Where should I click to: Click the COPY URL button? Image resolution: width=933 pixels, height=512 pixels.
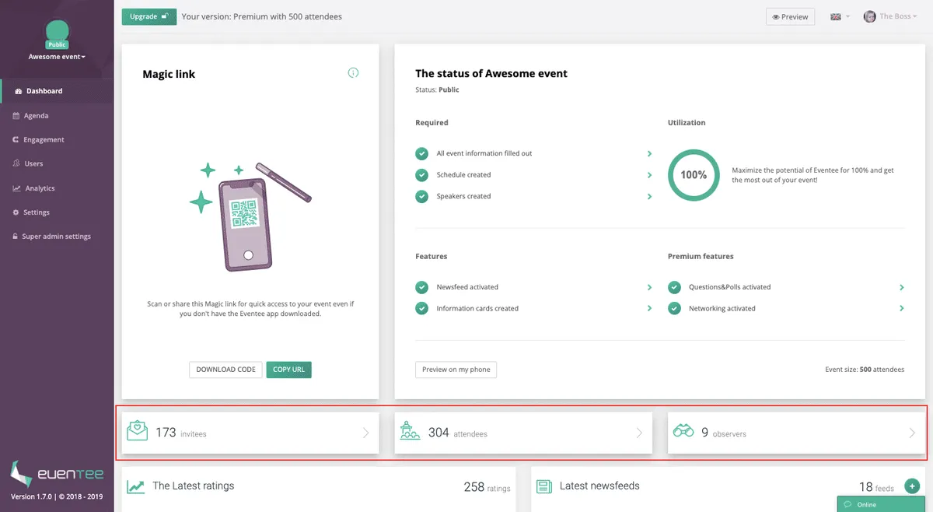pos(288,370)
